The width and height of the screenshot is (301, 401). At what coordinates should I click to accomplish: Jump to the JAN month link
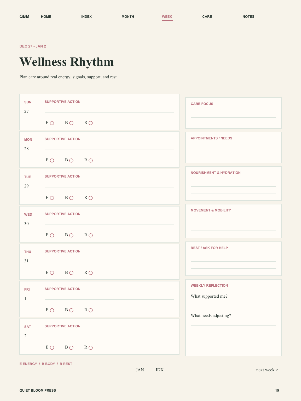point(140,370)
